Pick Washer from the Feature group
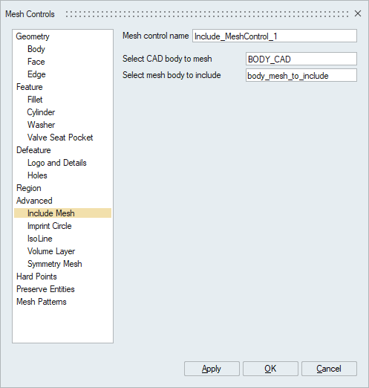This screenshot has width=369, height=388. click(41, 125)
